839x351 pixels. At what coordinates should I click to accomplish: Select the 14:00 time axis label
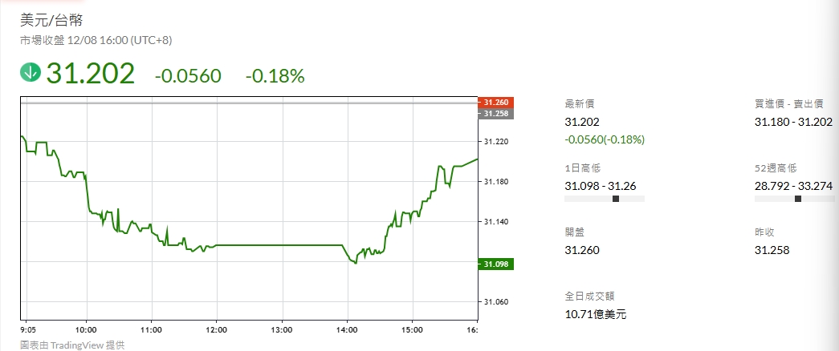point(347,329)
